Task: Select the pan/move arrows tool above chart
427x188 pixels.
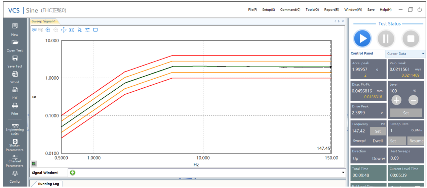Action: click(x=64, y=30)
